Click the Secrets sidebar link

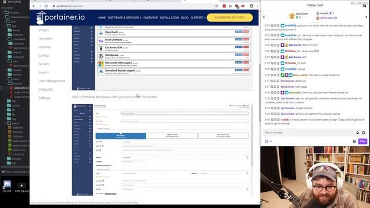tap(44, 64)
